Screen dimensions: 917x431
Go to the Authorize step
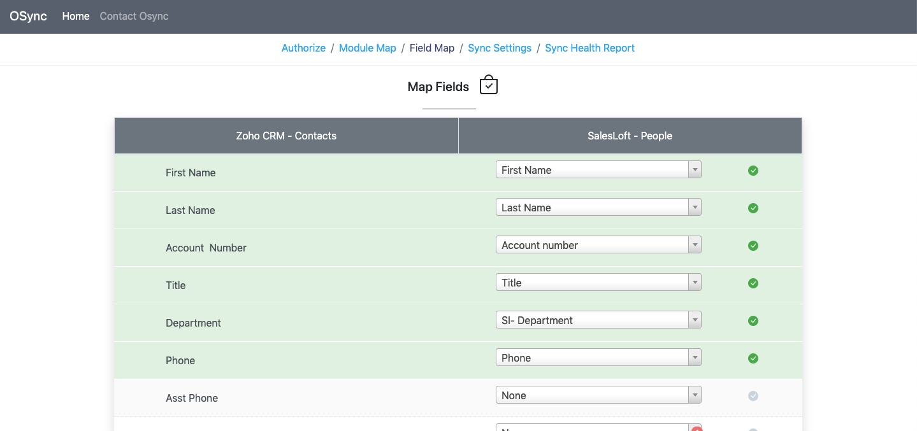click(x=303, y=48)
